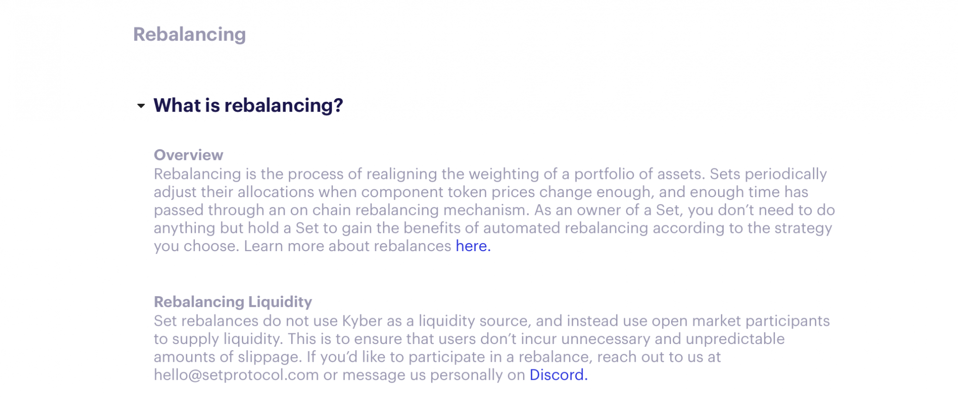Viewport: 958px width, 398px height.
Task: Click the phrase 'to supply liquidity'
Action: point(218,339)
